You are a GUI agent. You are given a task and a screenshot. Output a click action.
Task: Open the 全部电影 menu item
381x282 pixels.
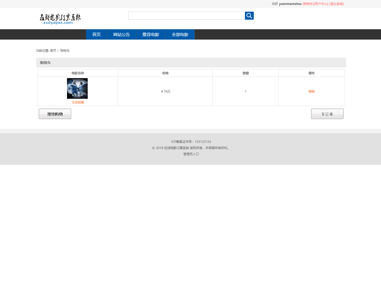(180, 34)
